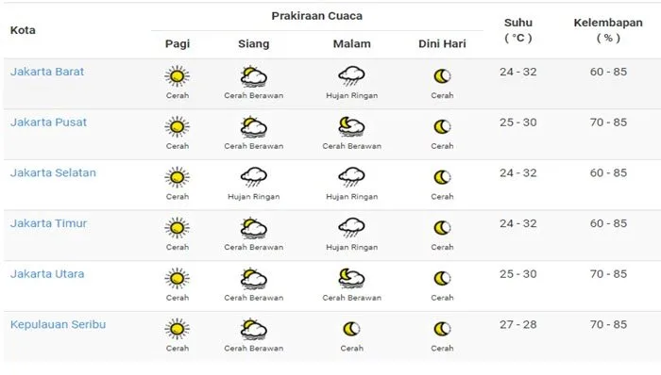Click Jakarta Selatan midday light rain icon
This screenshot has height=375, width=661.
coord(254,177)
